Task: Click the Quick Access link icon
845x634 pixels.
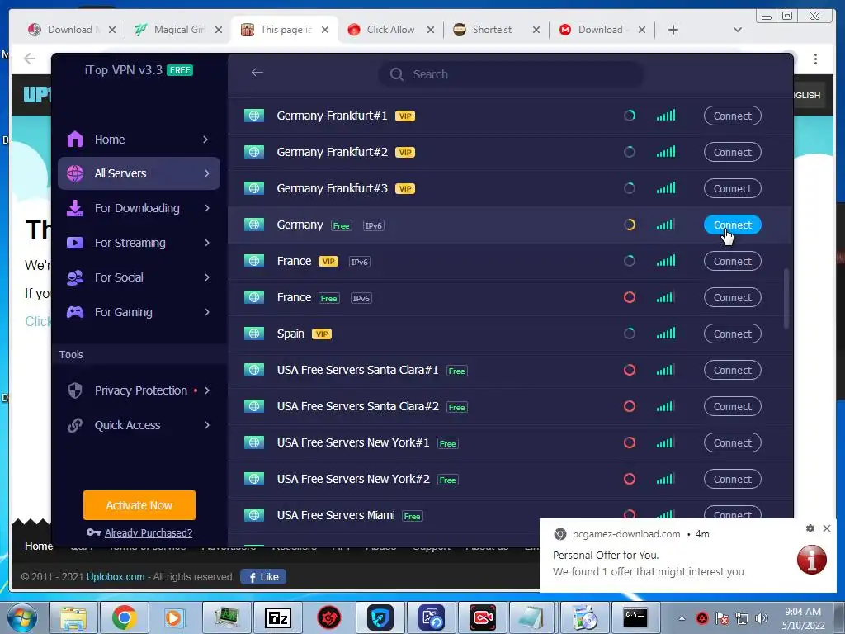Action: coord(75,425)
